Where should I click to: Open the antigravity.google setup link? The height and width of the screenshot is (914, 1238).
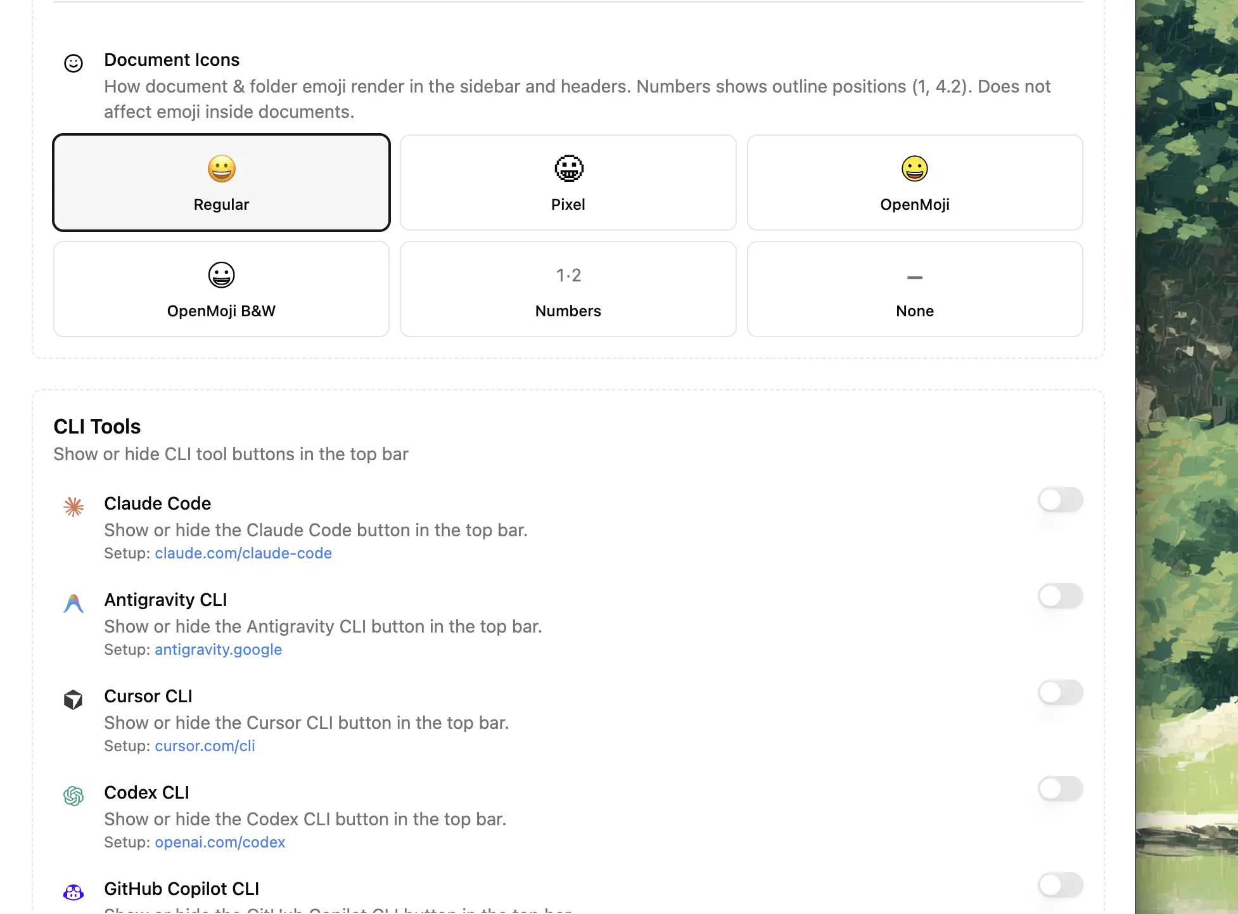point(219,649)
